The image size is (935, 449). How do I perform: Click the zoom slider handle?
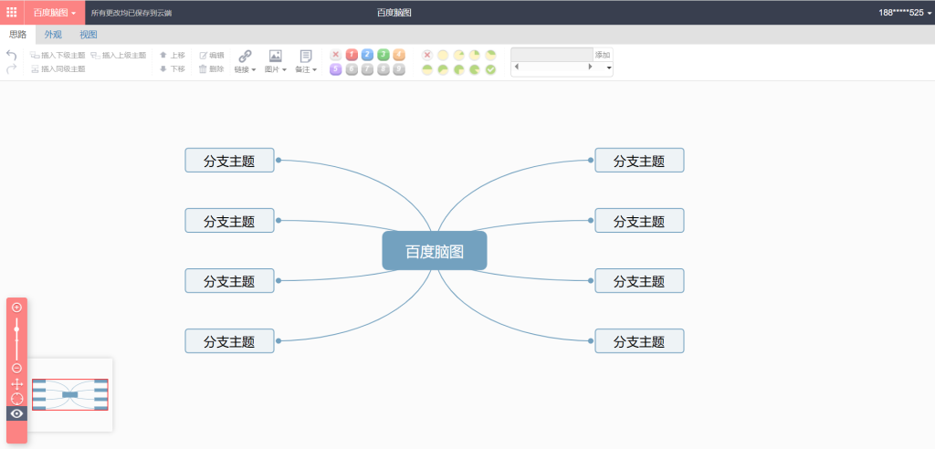[x=16, y=329]
